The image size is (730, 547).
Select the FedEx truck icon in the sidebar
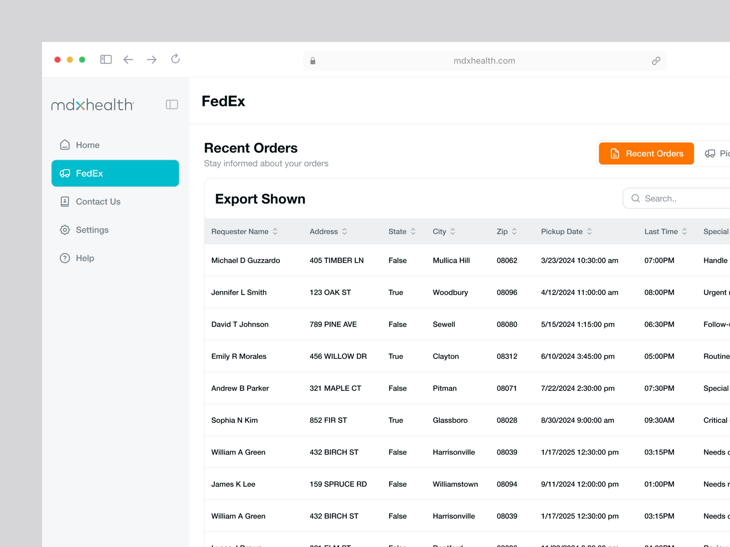pyautogui.click(x=65, y=174)
